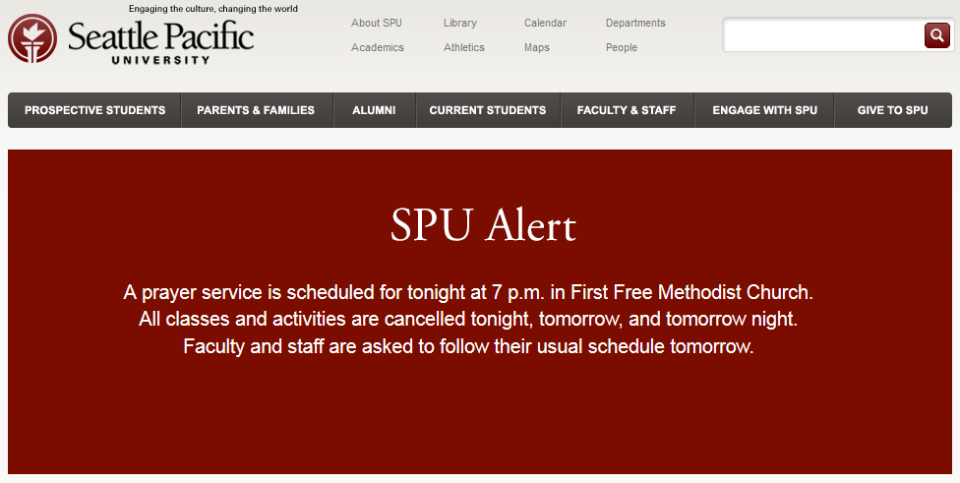
Task: Open the Alumni menu item
Action: [x=374, y=110]
